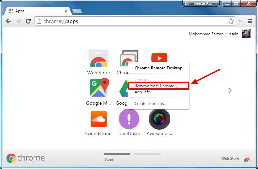Click the greyed Options menu entry
Viewport: 258px width, 169px height.
159,80
